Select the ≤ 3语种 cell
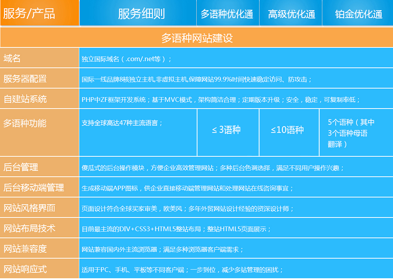This screenshot has height=279, width=393. (227, 130)
